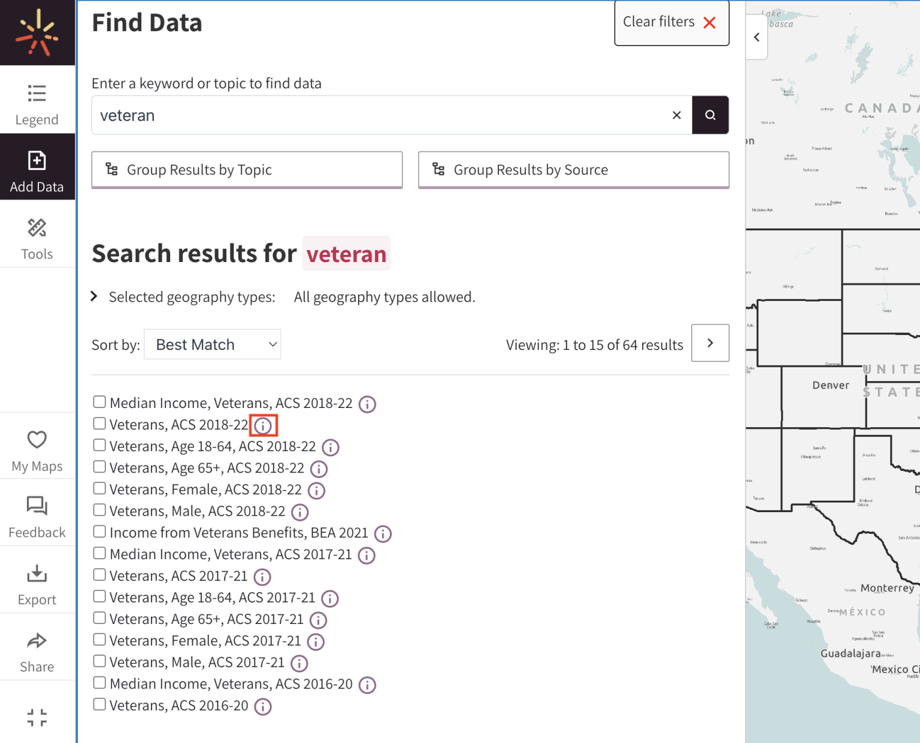Viewport: 920px width, 743px height.
Task: Clear all search filters
Action: [671, 22]
